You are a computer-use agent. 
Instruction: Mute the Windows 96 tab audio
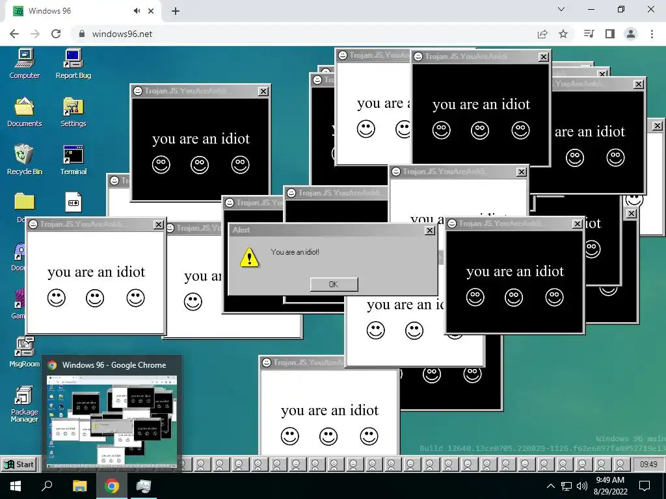[137, 11]
